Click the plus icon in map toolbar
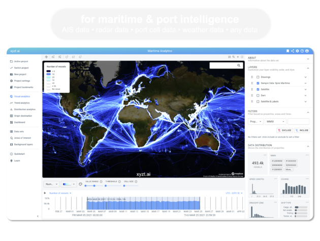Screen dimensions: 320x241 [238, 57]
